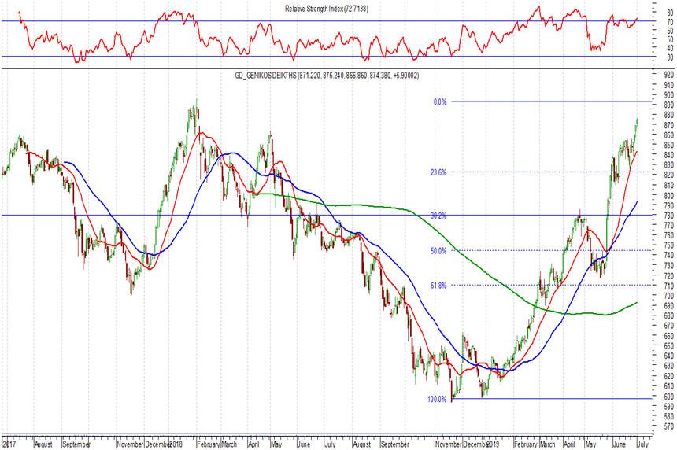This screenshot has width=677, height=450.
Task: Click the 820 value on price axis
Action: 669,175
